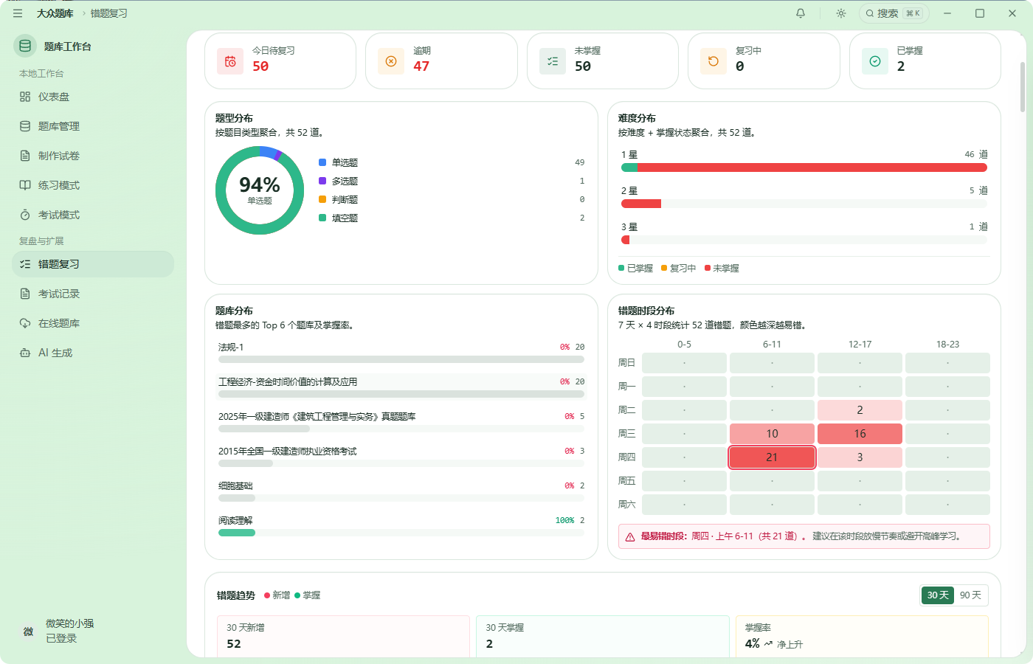Click heatmap cell 周四 6-11 with 21
The image size is (1033, 664).
pos(772,457)
